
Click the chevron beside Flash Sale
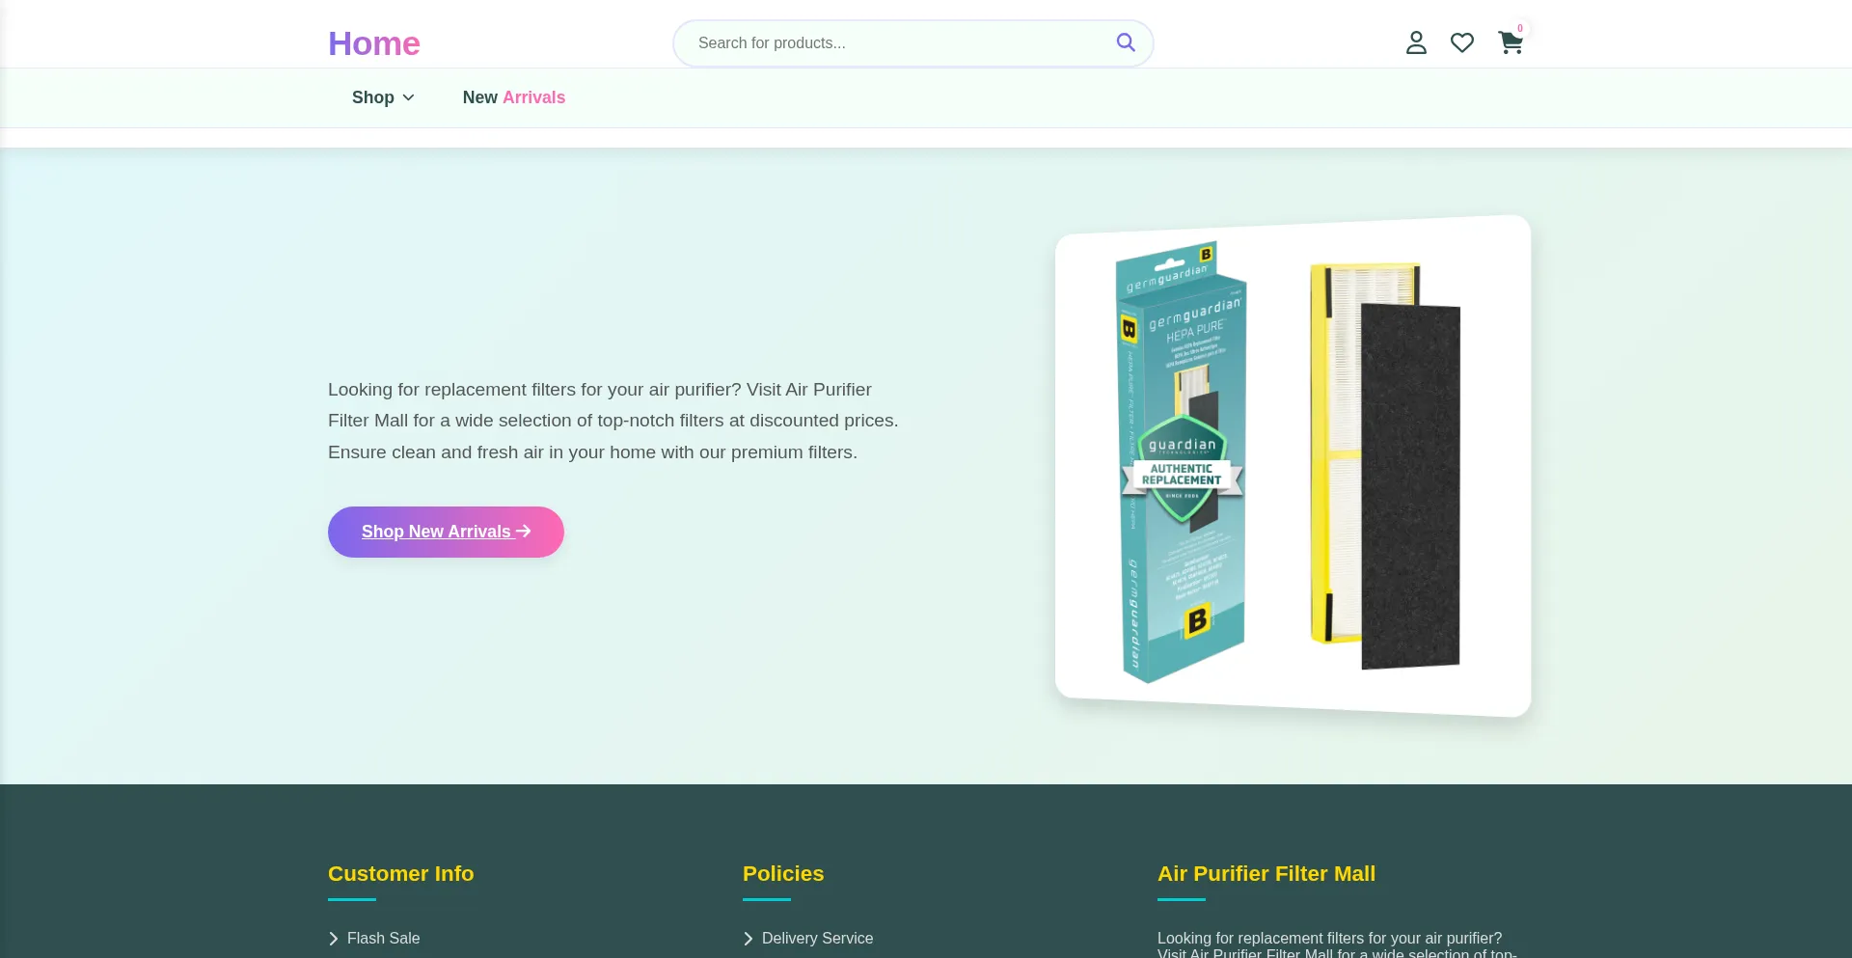[334, 939]
